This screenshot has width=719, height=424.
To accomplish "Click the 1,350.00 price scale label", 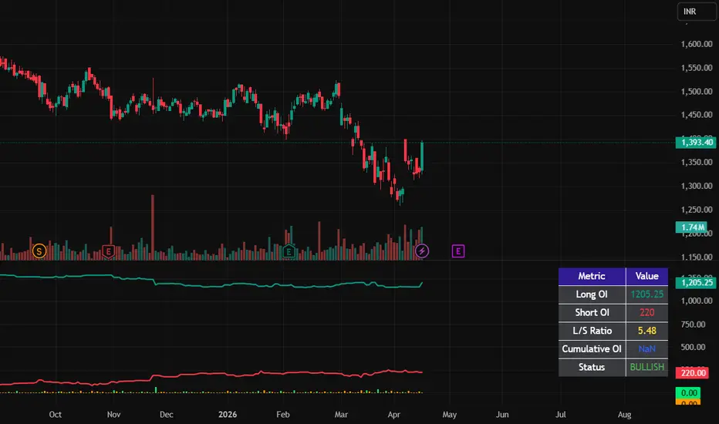I will click(x=697, y=162).
